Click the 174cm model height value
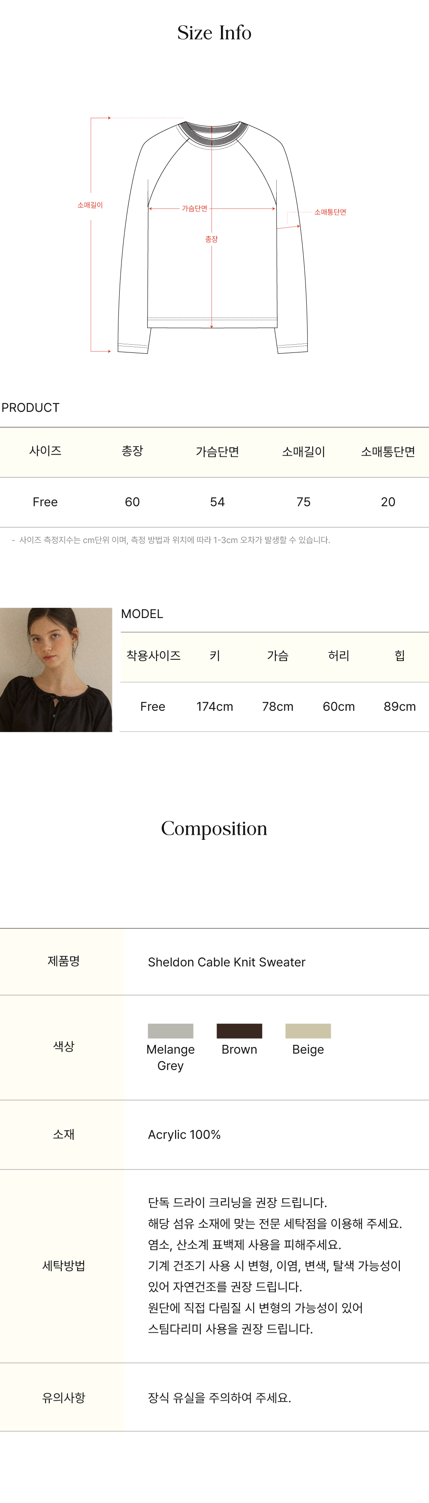This screenshot has width=429, height=1503. tap(214, 707)
